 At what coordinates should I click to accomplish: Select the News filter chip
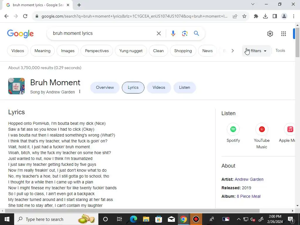coord(207,51)
